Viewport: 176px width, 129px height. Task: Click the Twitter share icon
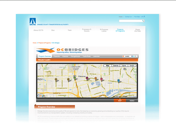[x=134, y=56]
